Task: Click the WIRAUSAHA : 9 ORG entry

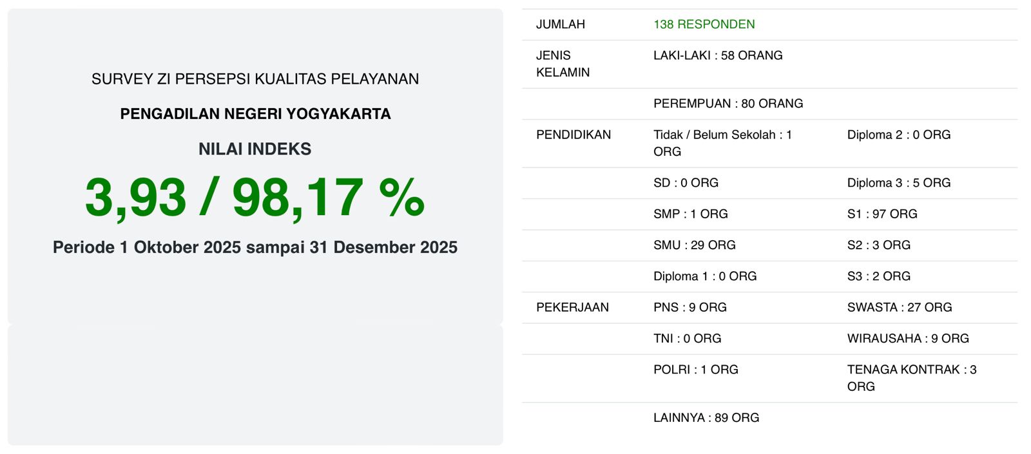Action: 908,339
